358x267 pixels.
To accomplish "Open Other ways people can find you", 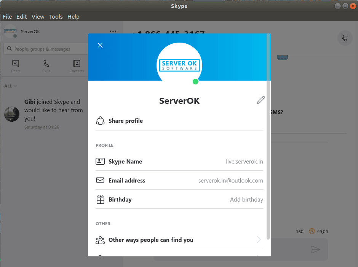I will tap(151, 240).
